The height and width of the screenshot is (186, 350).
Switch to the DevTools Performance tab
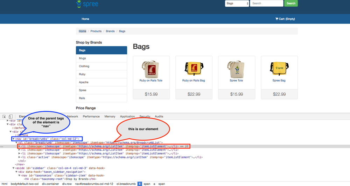click(x=91, y=117)
